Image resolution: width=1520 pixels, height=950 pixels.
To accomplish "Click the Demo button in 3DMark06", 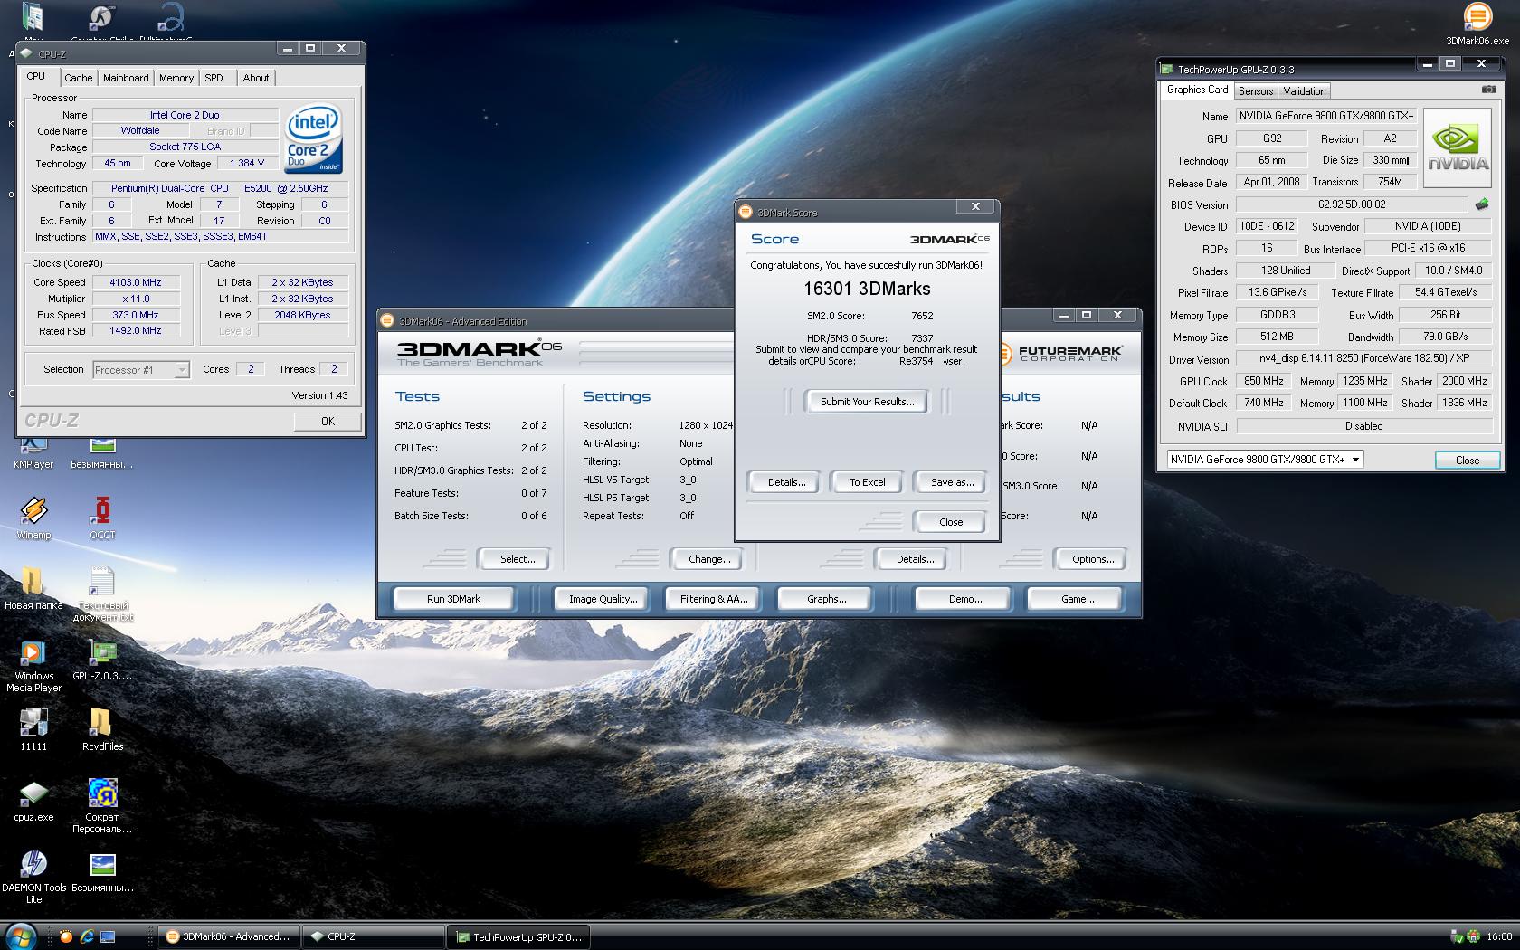I will click(965, 599).
